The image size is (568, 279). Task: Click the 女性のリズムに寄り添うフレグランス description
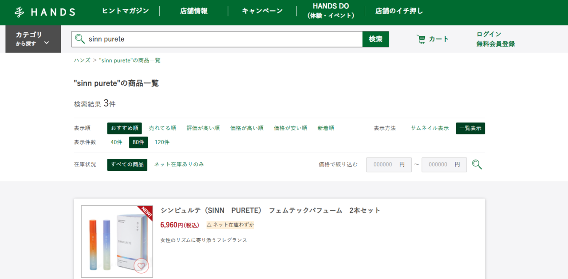(x=204, y=240)
